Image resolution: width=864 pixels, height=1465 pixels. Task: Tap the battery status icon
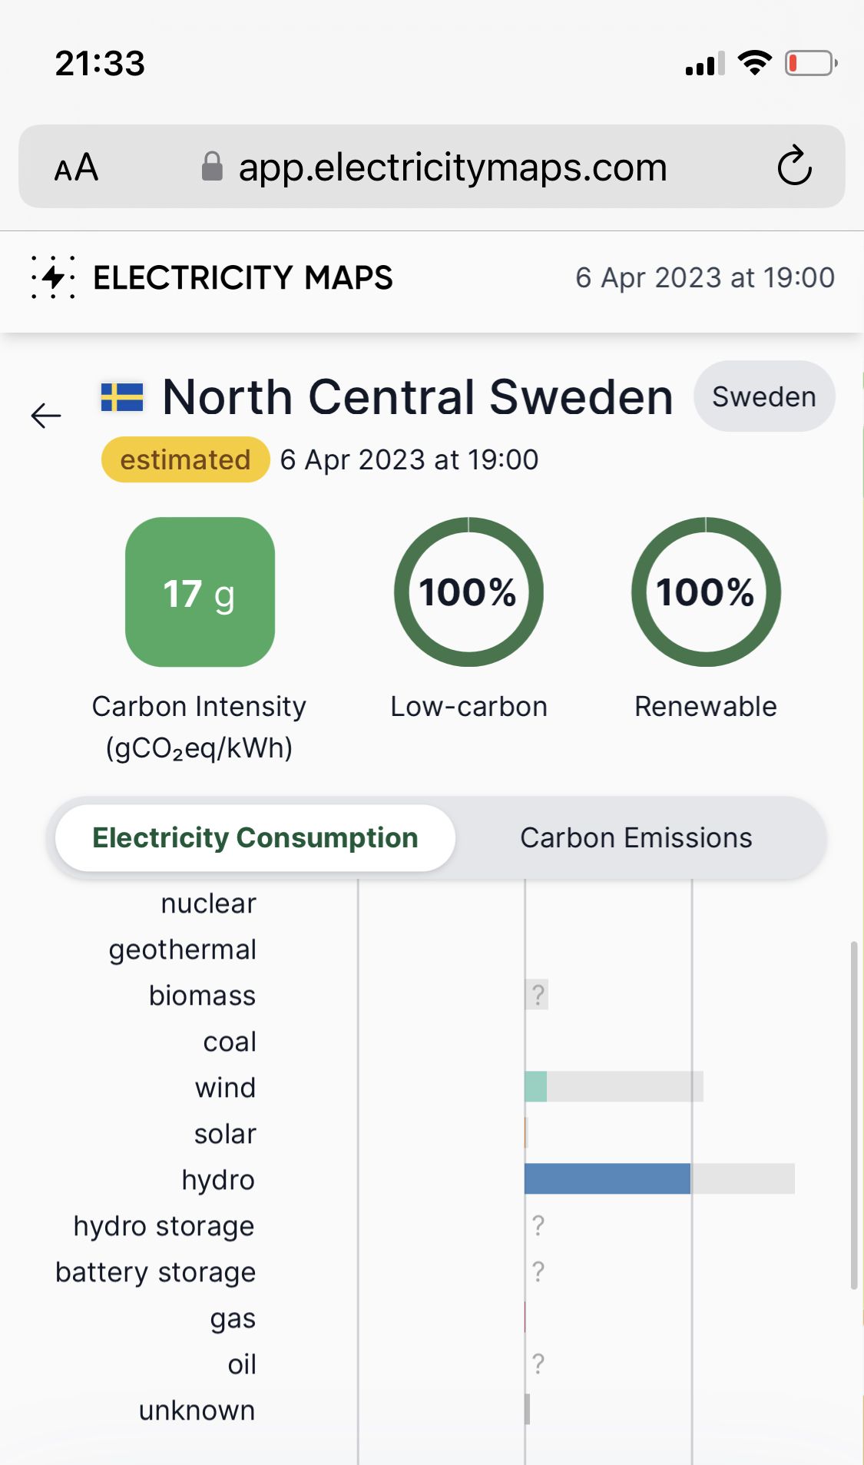point(811,63)
